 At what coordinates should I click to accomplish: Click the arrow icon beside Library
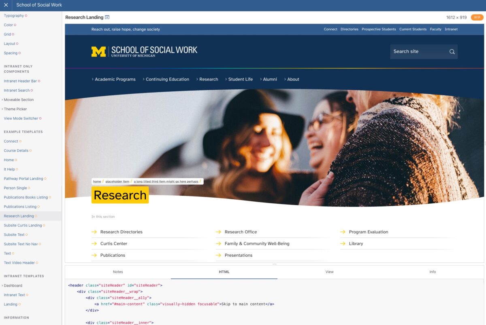coord(343,244)
